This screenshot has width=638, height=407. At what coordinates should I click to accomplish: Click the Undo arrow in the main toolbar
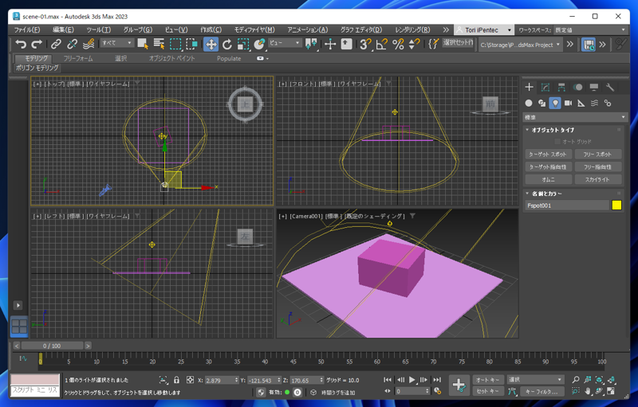21,45
